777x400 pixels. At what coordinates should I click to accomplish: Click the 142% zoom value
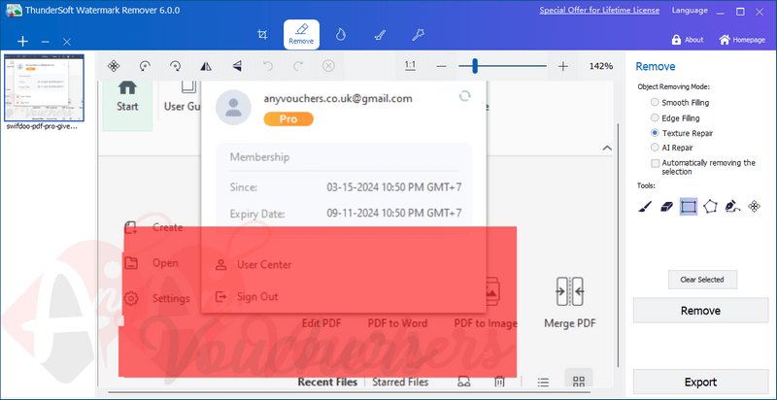(x=600, y=66)
